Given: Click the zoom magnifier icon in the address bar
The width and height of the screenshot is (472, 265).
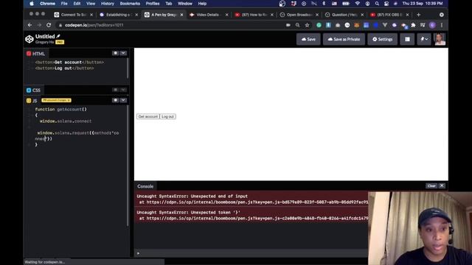Looking at the screenshot, I should coord(297,25).
